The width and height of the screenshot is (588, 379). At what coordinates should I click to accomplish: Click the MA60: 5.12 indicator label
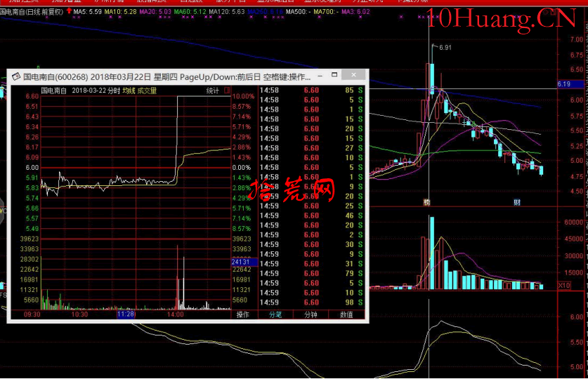(190, 12)
